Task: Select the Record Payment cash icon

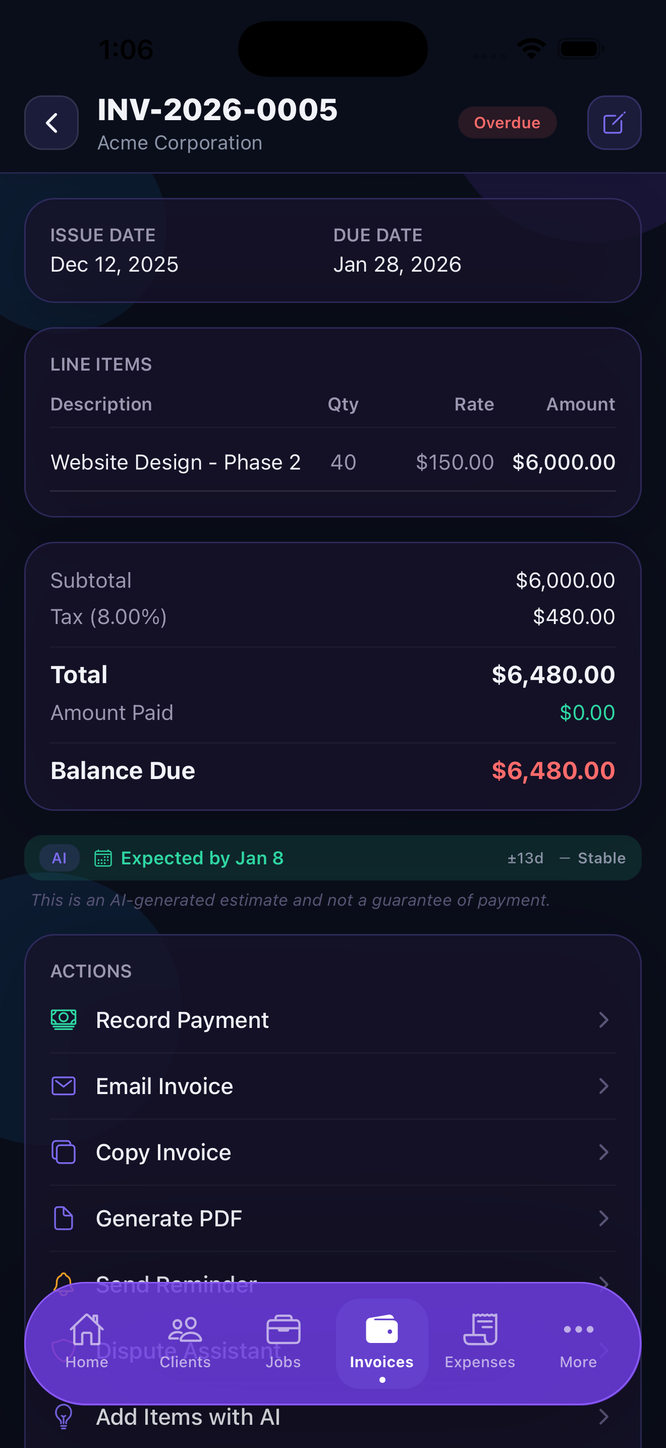Action: (63, 1019)
